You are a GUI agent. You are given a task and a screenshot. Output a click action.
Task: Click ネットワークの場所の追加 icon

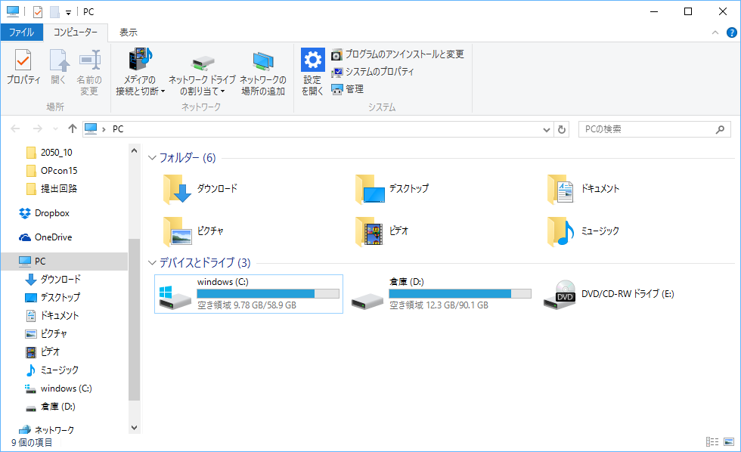point(263,61)
